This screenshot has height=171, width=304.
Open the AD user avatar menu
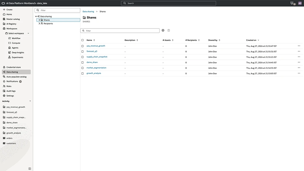pyautogui.click(x=300, y=3)
